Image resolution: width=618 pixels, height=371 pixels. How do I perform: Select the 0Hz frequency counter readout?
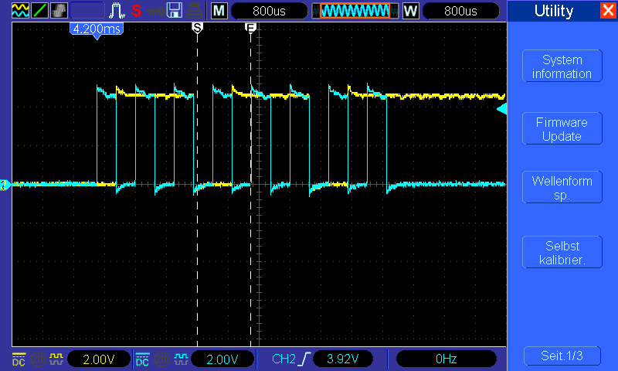coord(447,359)
